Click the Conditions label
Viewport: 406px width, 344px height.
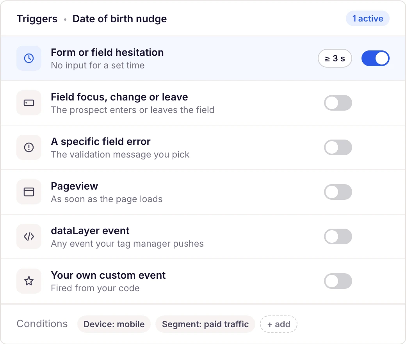[x=42, y=324]
